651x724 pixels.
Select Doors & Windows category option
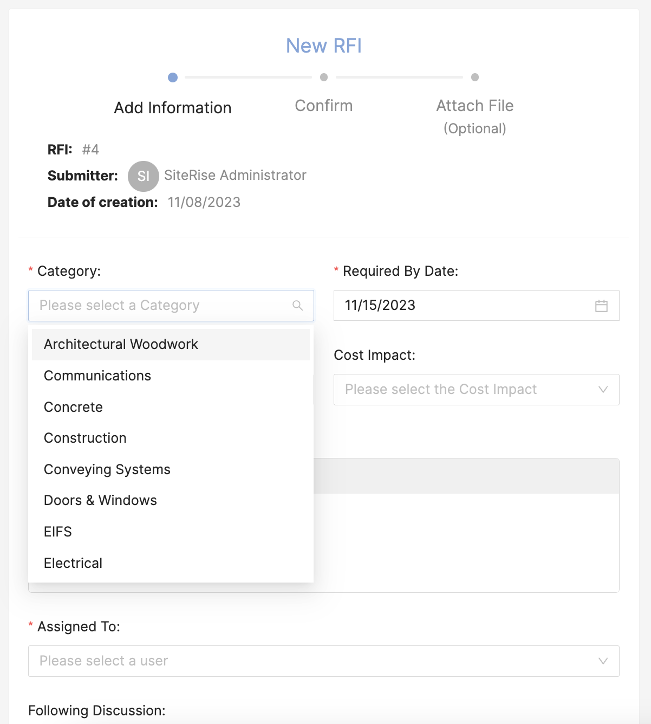[100, 500]
